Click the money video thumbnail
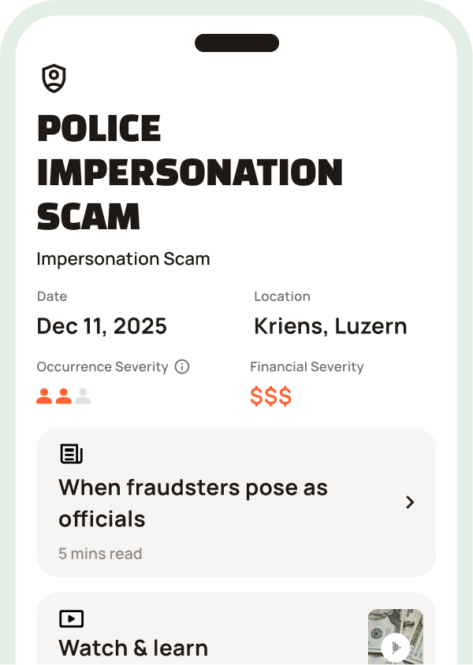Image resolution: width=473 pixels, height=665 pixels. point(395,637)
